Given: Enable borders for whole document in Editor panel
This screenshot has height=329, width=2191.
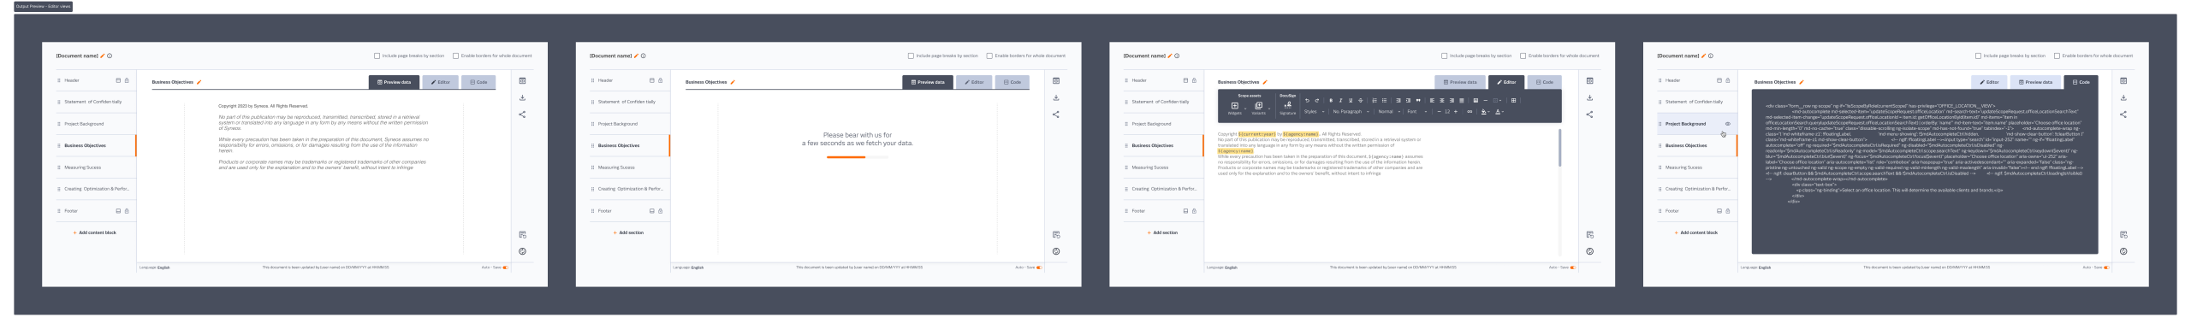Looking at the screenshot, I should coord(1523,56).
